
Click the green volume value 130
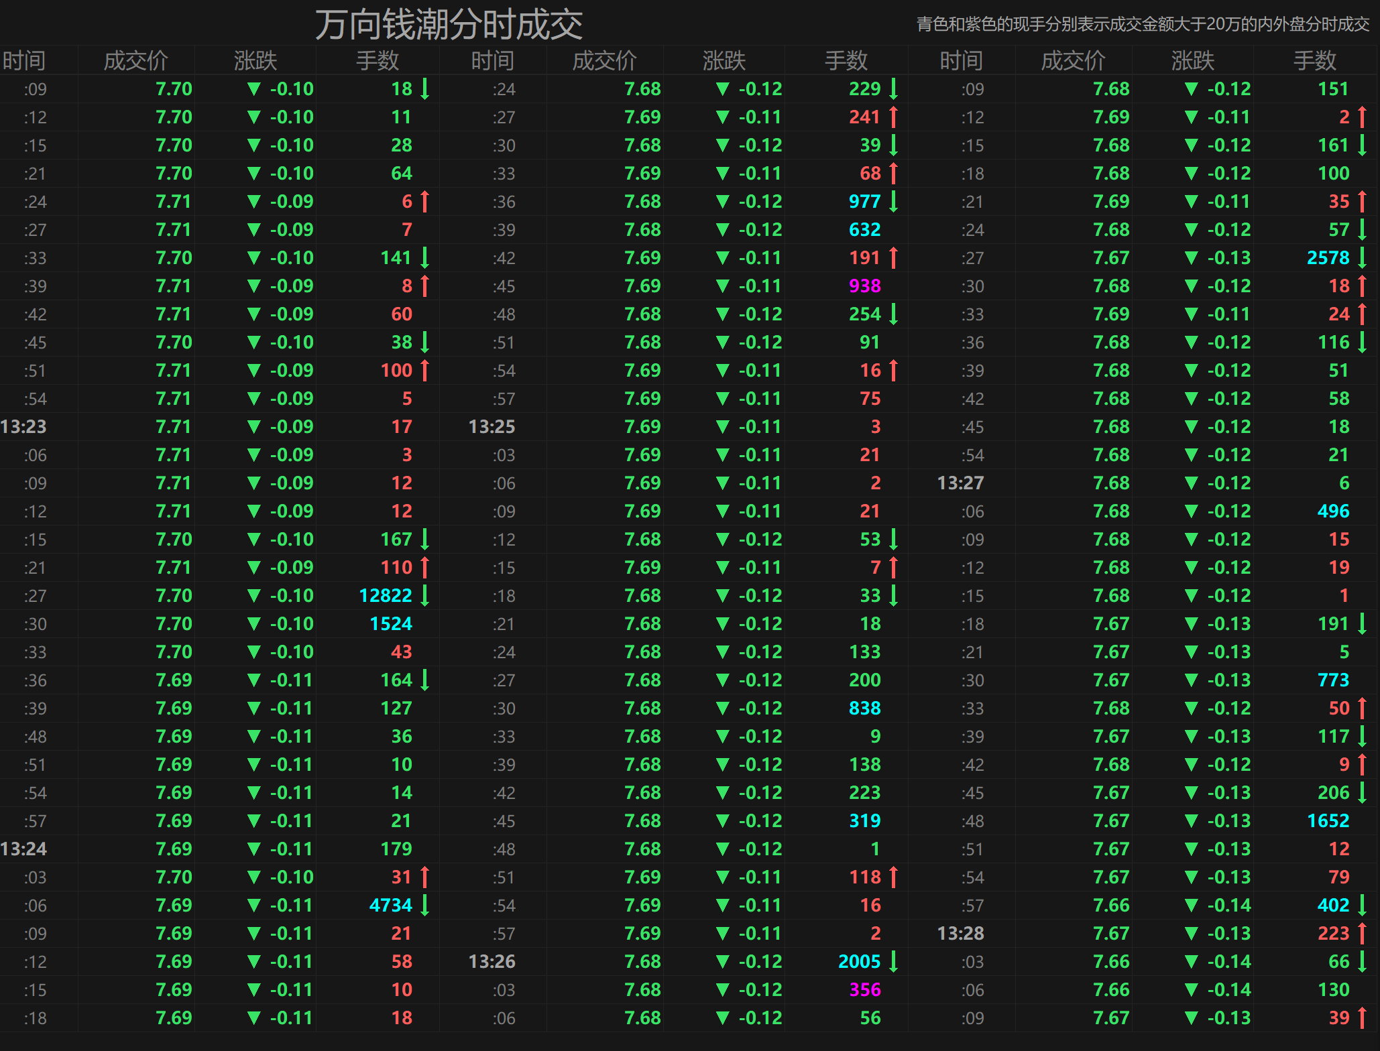(1334, 989)
